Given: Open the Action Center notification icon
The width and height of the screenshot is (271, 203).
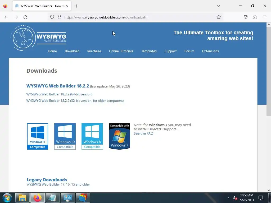Looking at the screenshot, I should (261, 198).
